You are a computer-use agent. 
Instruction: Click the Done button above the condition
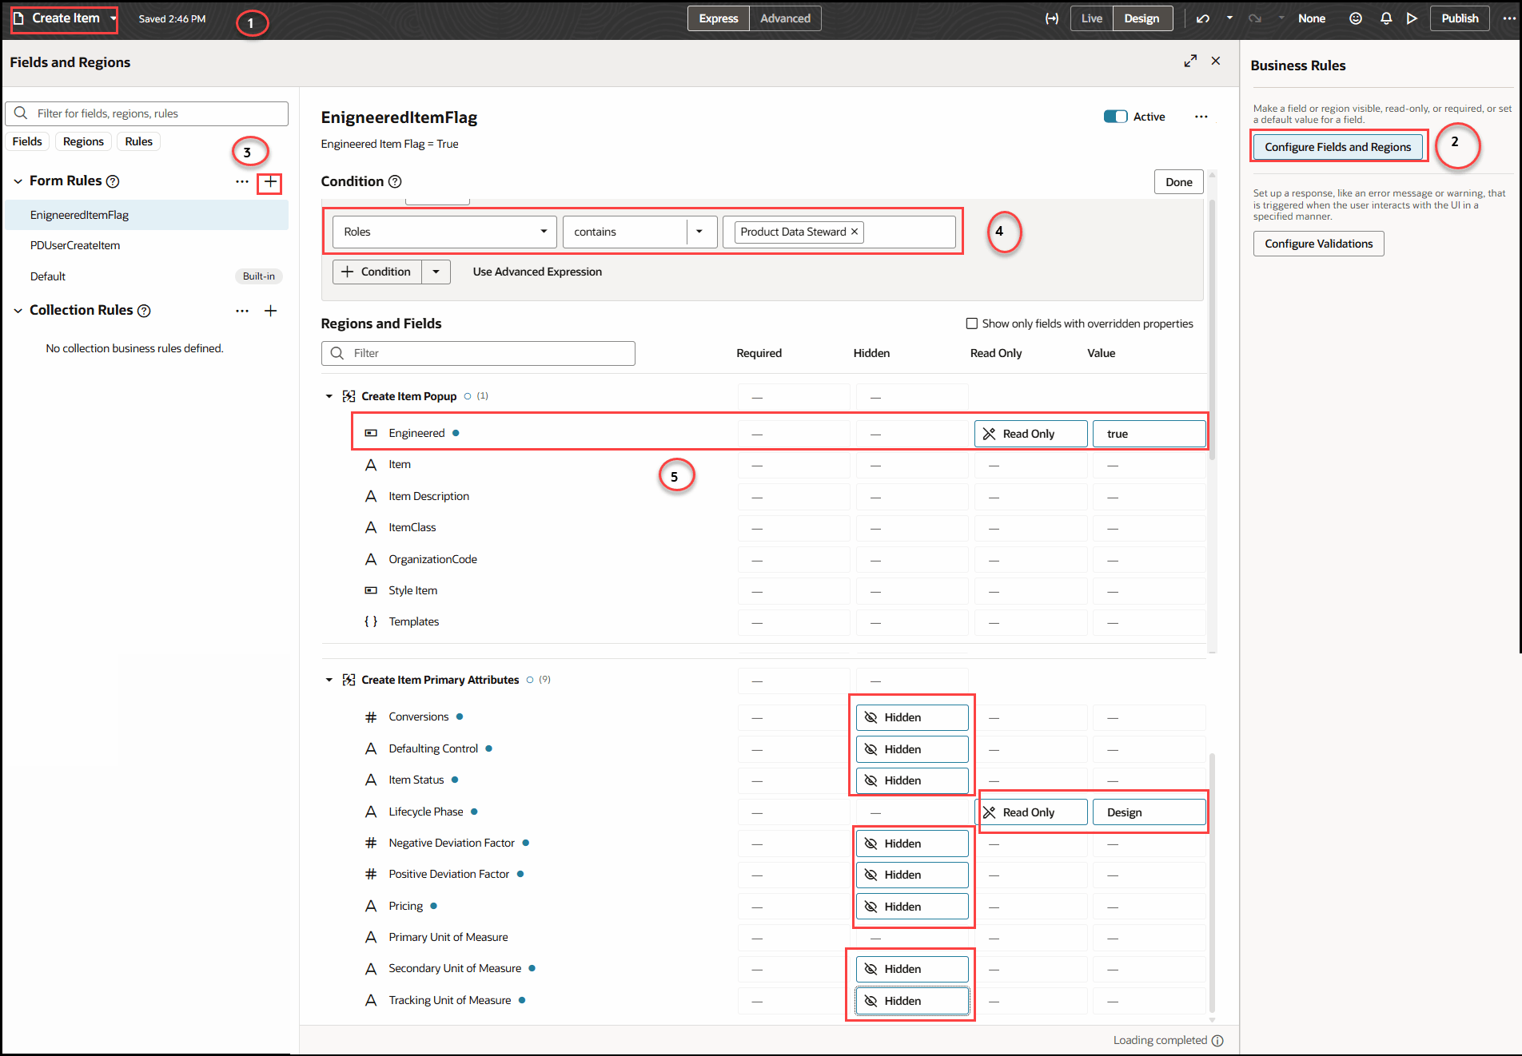tap(1178, 181)
